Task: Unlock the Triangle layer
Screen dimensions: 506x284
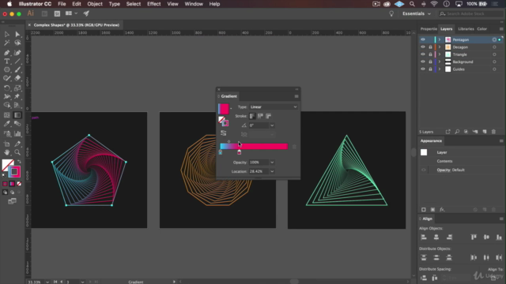Action: point(430,54)
